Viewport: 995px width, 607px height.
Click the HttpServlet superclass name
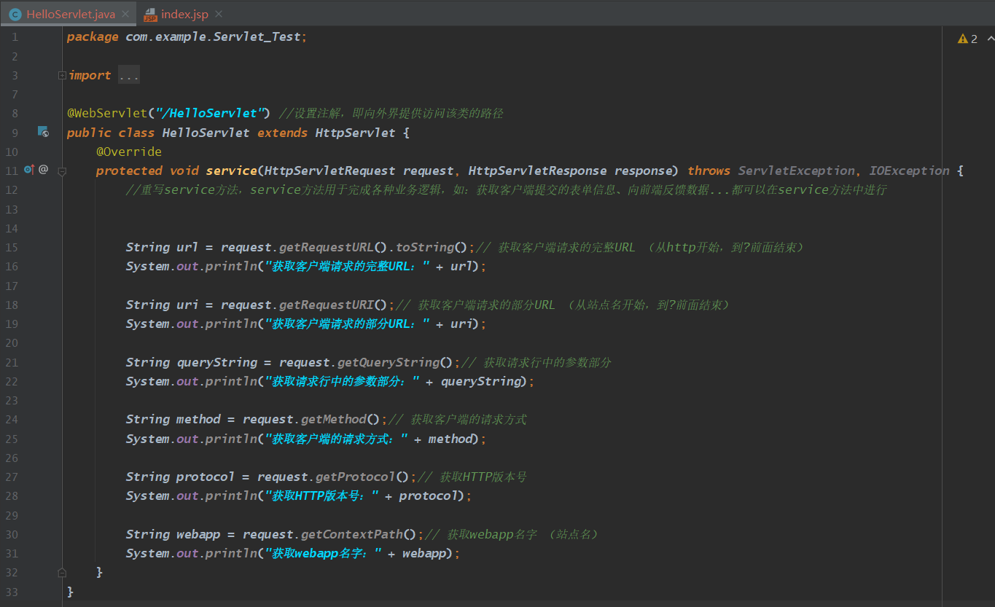point(355,133)
